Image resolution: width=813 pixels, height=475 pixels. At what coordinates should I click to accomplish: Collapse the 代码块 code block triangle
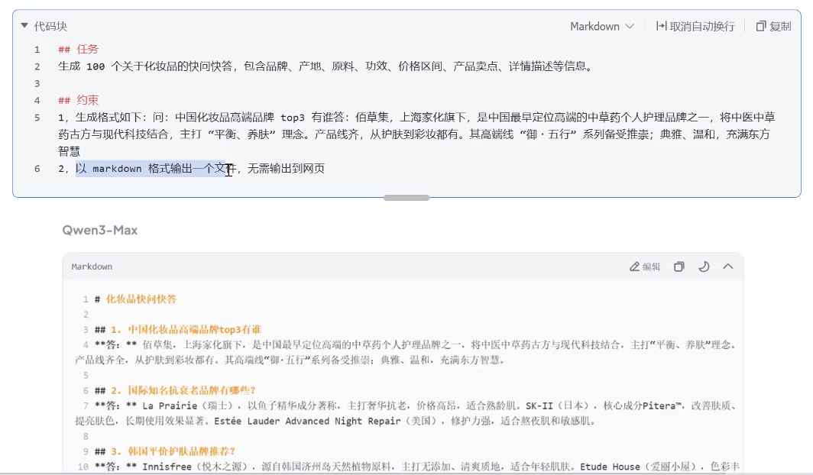[x=24, y=25]
